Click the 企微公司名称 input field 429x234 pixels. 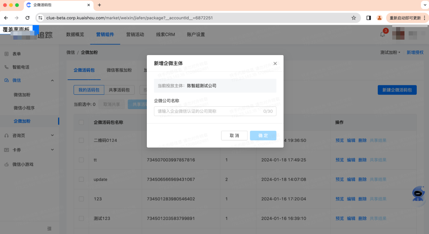(215, 111)
